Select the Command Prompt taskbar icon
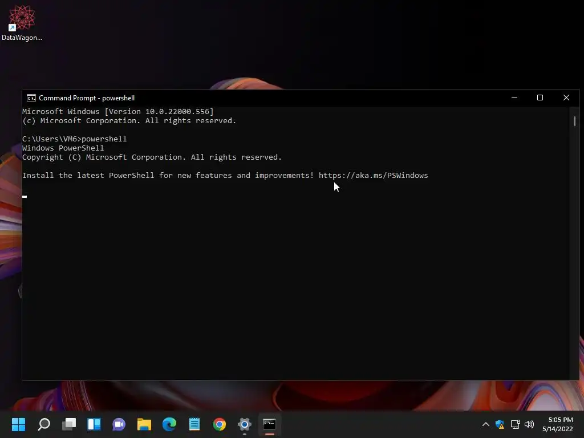This screenshot has height=438, width=584. click(269, 424)
